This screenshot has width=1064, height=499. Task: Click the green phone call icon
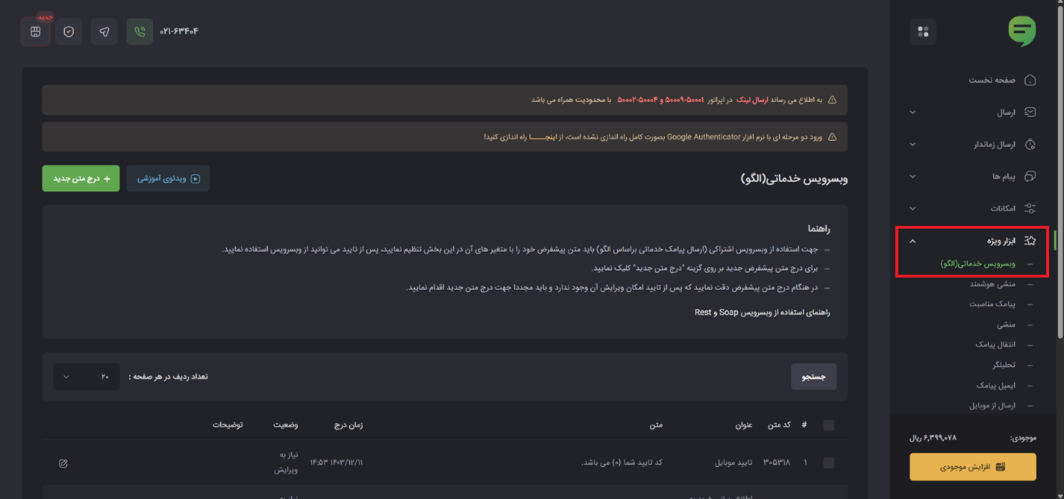tap(140, 31)
